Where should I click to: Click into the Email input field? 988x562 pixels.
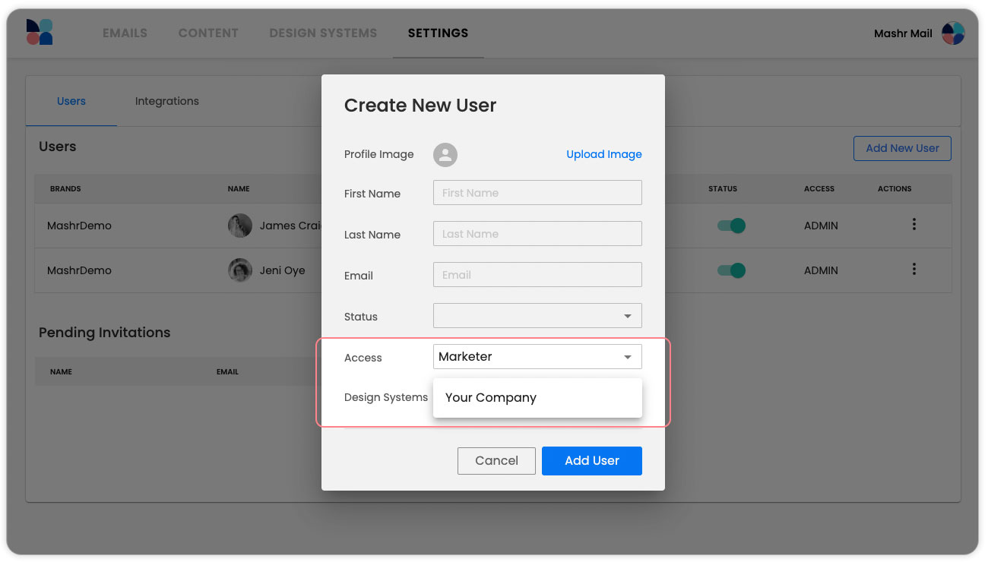pyautogui.click(x=537, y=275)
